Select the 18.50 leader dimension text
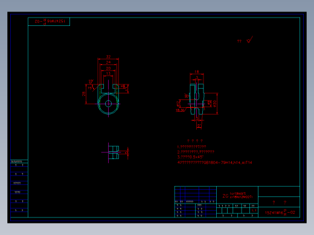Viewport: 314px width, 235px height. pos(180,110)
